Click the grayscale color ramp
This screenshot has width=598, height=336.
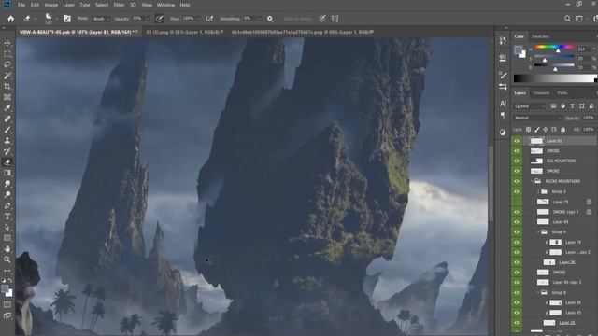coord(555,78)
